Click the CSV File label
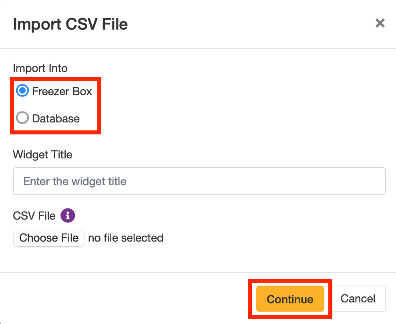396x324 pixels. 34,216
